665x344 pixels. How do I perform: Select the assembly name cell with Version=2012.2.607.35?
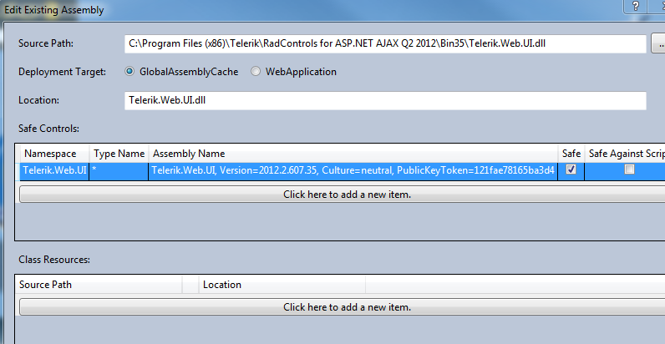click(x=353, y=170)
